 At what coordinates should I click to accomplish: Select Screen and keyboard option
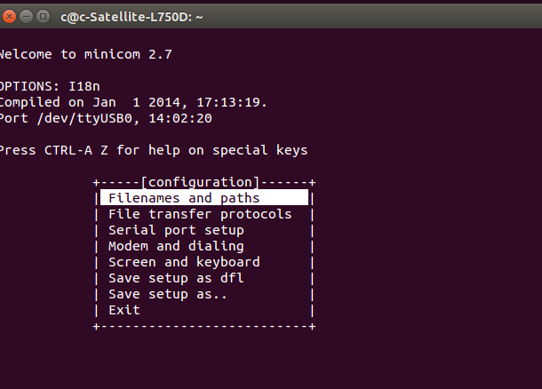[x=184, y=262]
